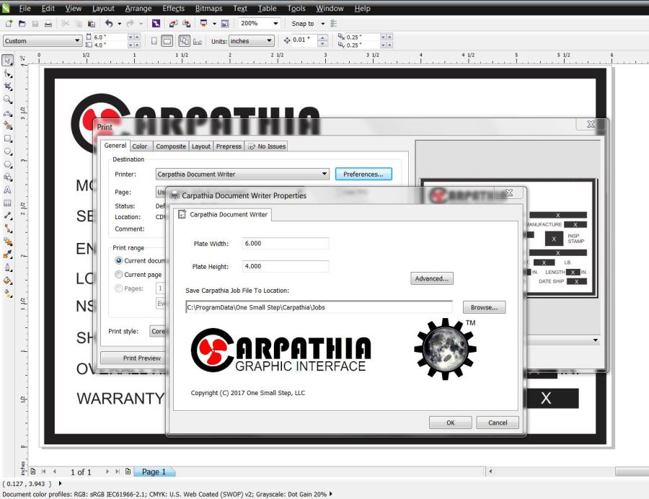Click the Export toolbar icon
649x499 pixels.
[x=187, y=24]
